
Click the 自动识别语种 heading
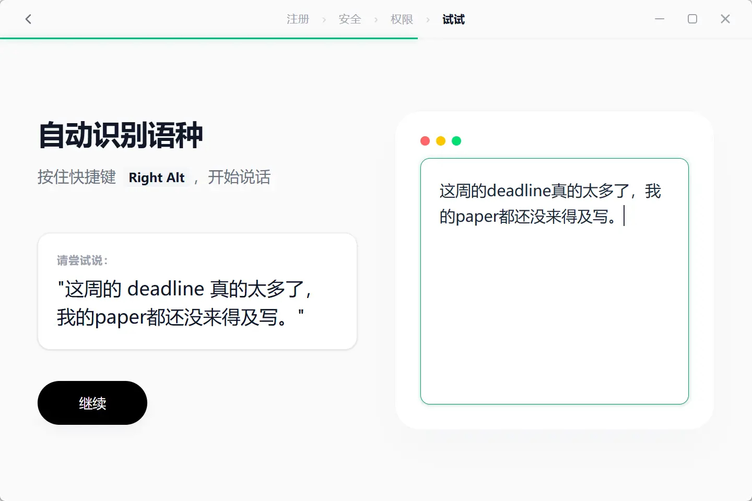(x=121, y=135)
